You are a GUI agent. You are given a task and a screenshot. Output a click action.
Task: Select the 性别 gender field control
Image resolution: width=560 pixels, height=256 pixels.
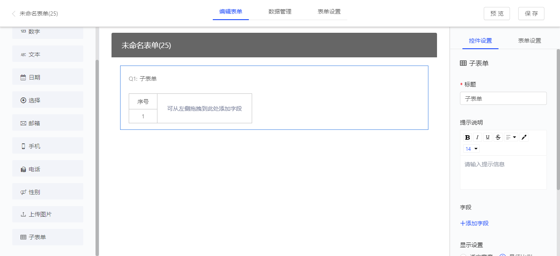pyautogui.click(x=48, y=192)
